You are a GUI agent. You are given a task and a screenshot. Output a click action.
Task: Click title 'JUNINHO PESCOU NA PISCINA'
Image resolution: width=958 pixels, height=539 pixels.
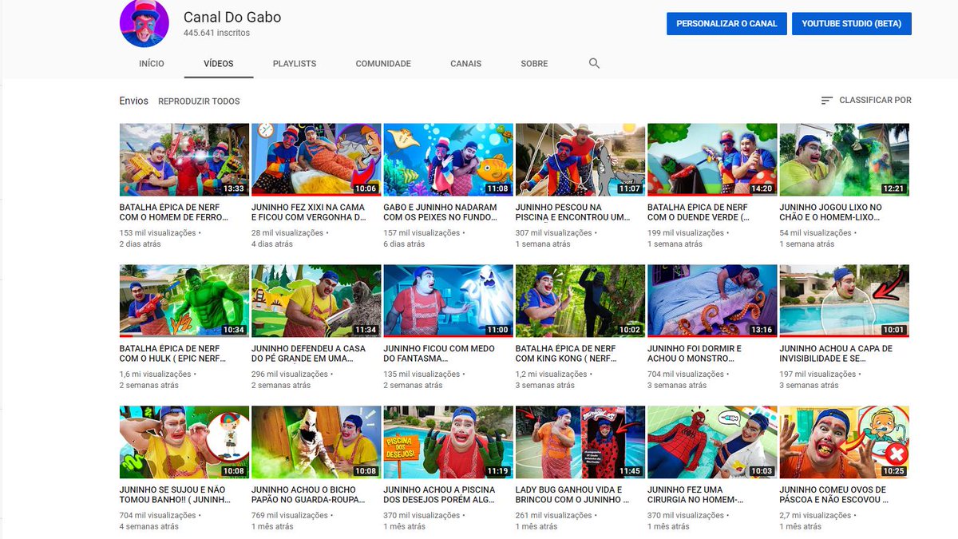click(573, 212)
